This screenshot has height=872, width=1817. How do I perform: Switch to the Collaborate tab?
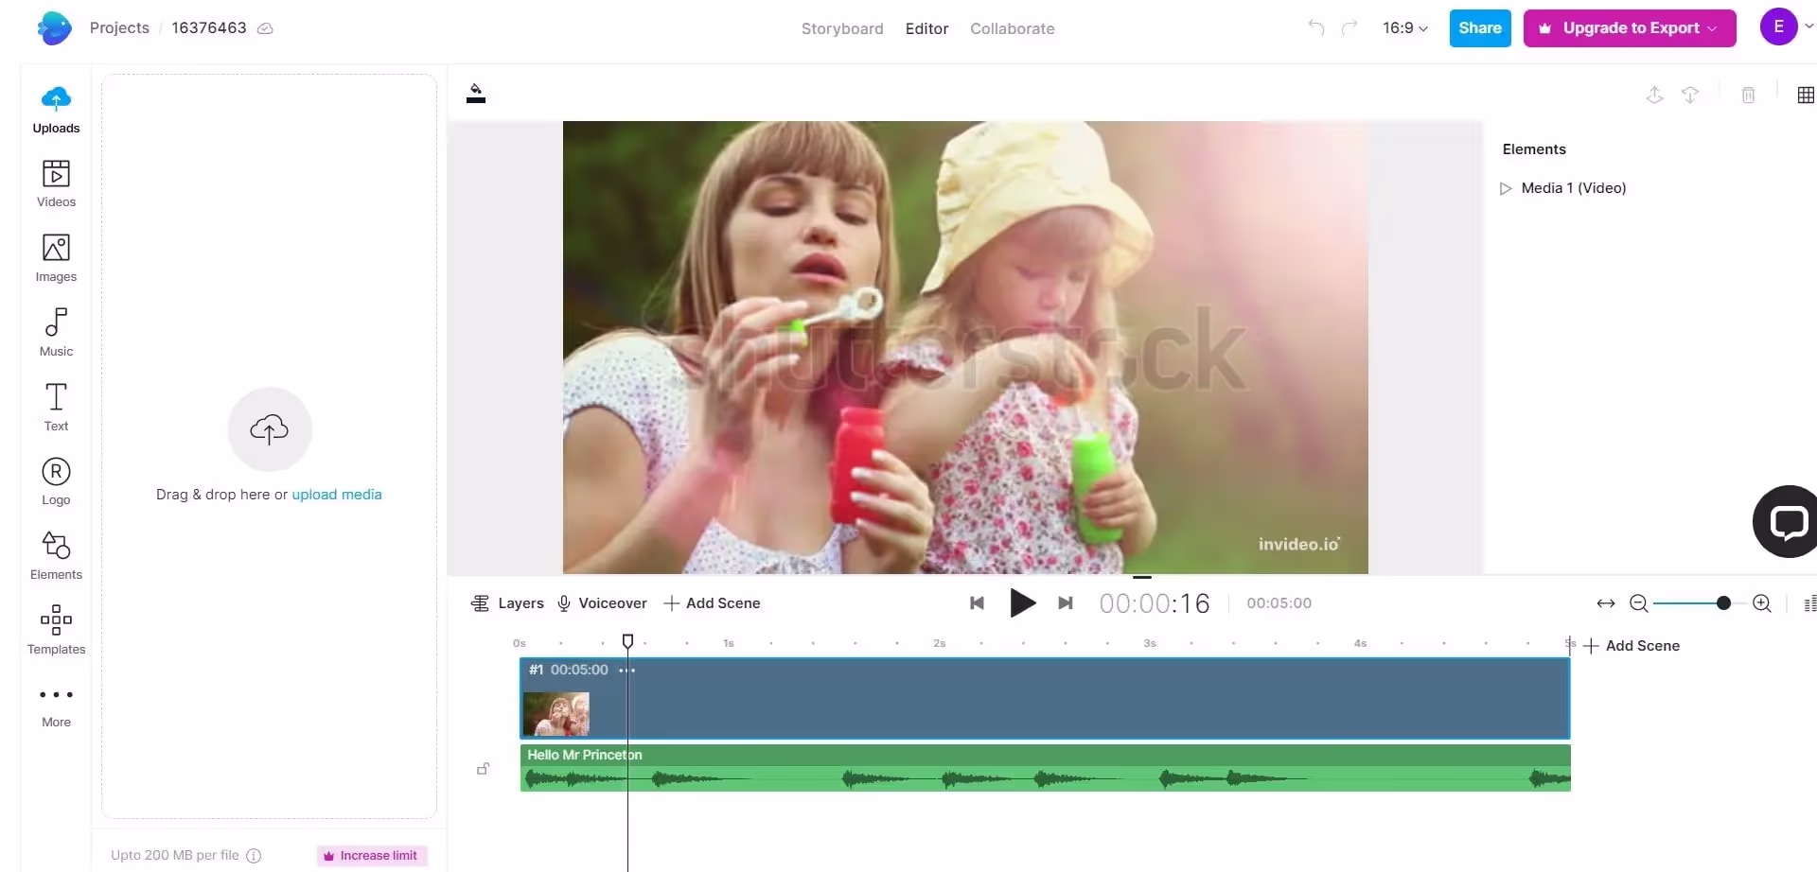tap(1012, 28)
